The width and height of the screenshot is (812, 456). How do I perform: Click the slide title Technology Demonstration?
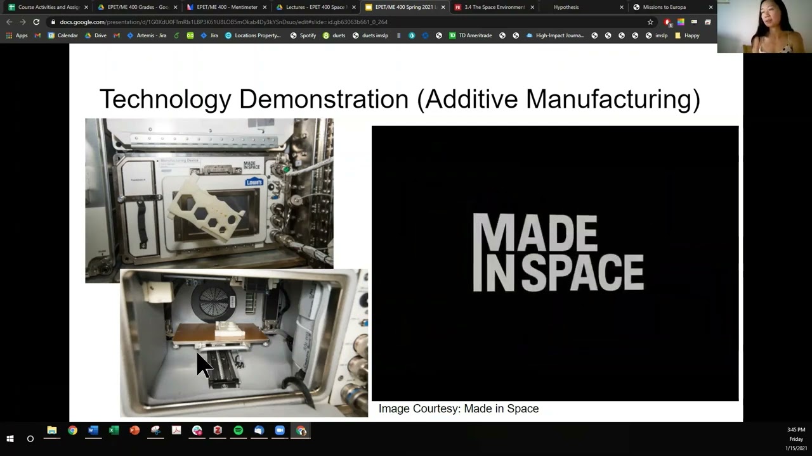pos(400,99)
